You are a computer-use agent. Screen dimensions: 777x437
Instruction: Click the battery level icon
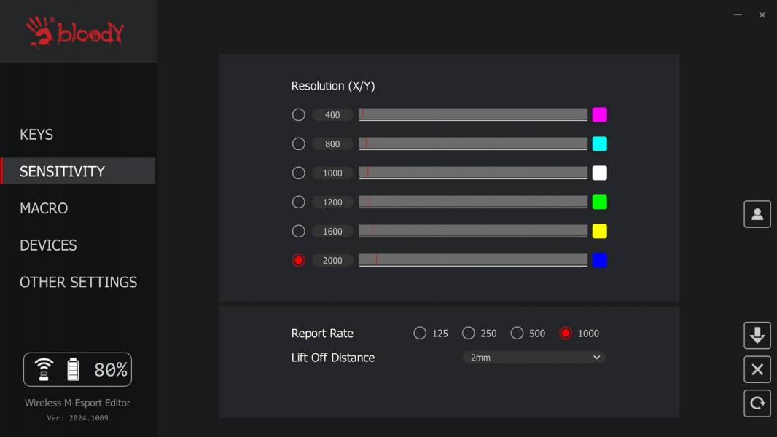pos(73,369)
